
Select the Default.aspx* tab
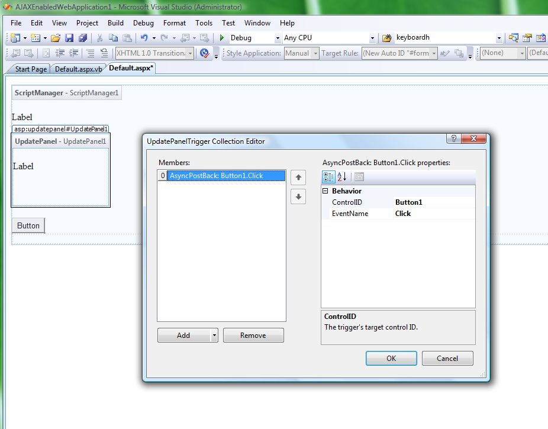point(131,68)
